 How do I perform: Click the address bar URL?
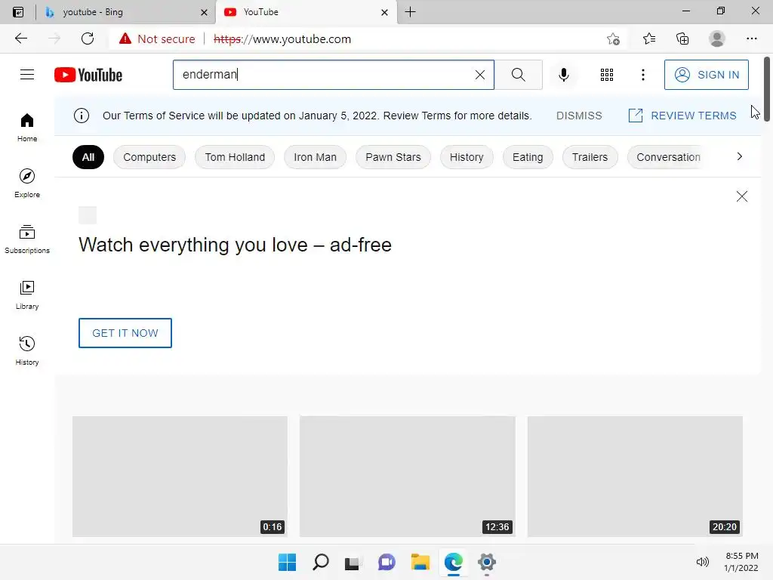pyautogui.click(x=282, y=39)
